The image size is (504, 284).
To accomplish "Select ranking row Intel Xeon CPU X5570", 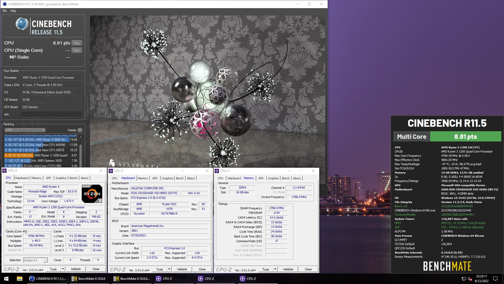I will point(41,150).
